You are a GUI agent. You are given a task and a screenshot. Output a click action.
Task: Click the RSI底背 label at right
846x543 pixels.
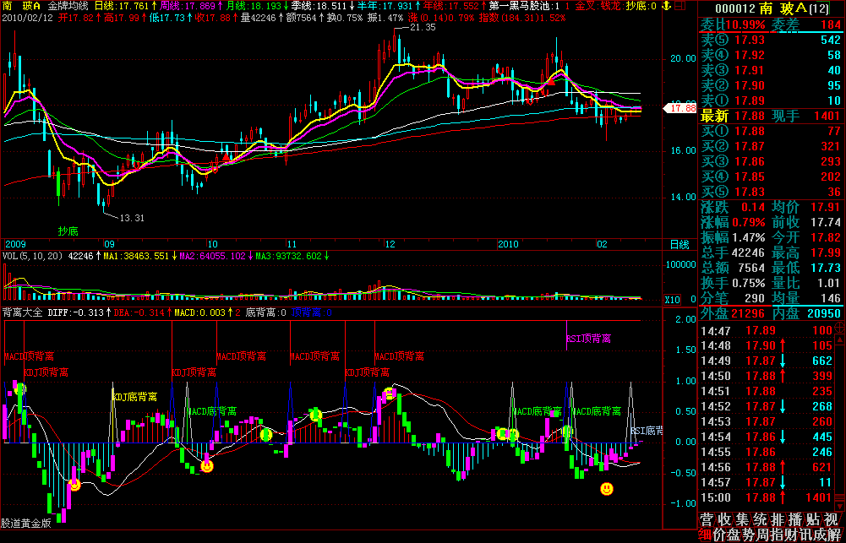[647, 431]
